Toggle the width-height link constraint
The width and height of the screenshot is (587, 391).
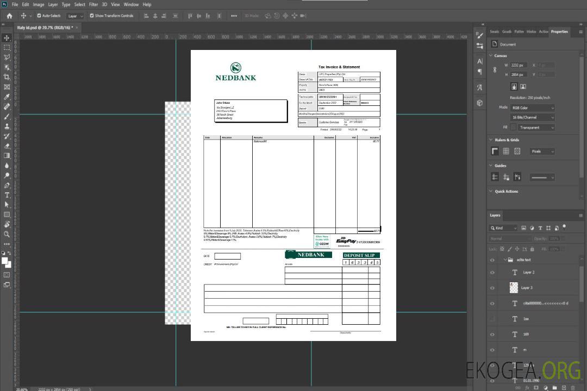point(495,70)
